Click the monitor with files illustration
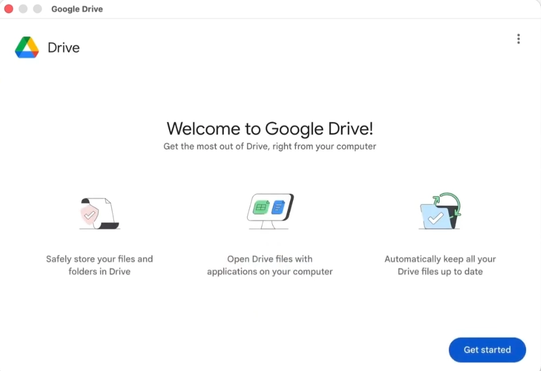Screen dimensions: 541x371 [270, 211]
